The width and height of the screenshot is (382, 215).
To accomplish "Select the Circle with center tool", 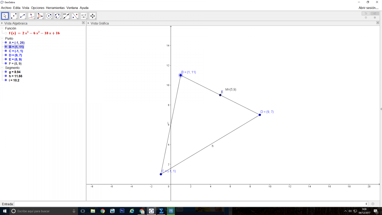I will coord(49,16).
